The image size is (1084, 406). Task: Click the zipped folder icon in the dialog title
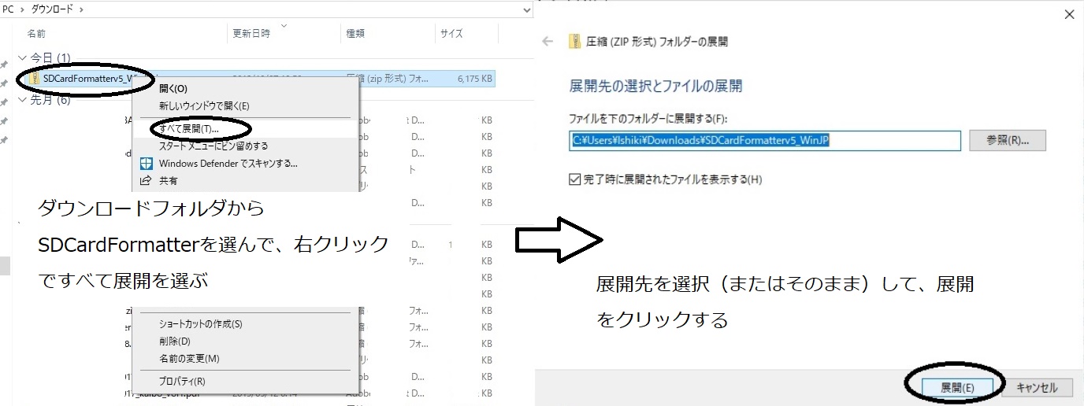[575, 42]
